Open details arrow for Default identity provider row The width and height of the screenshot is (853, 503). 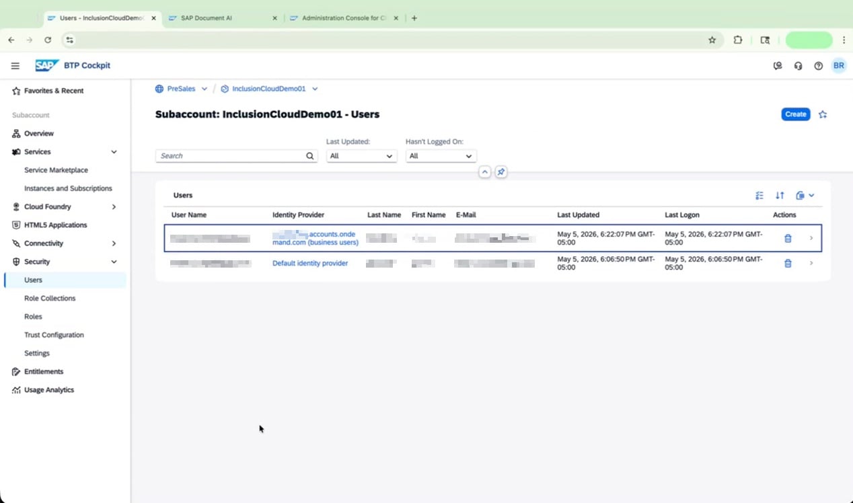[x=811, y=263]
